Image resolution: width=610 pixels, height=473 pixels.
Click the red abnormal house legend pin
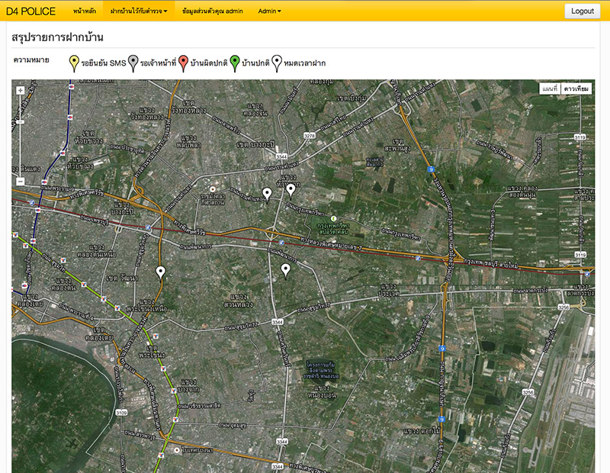click(x=183, y=63)
